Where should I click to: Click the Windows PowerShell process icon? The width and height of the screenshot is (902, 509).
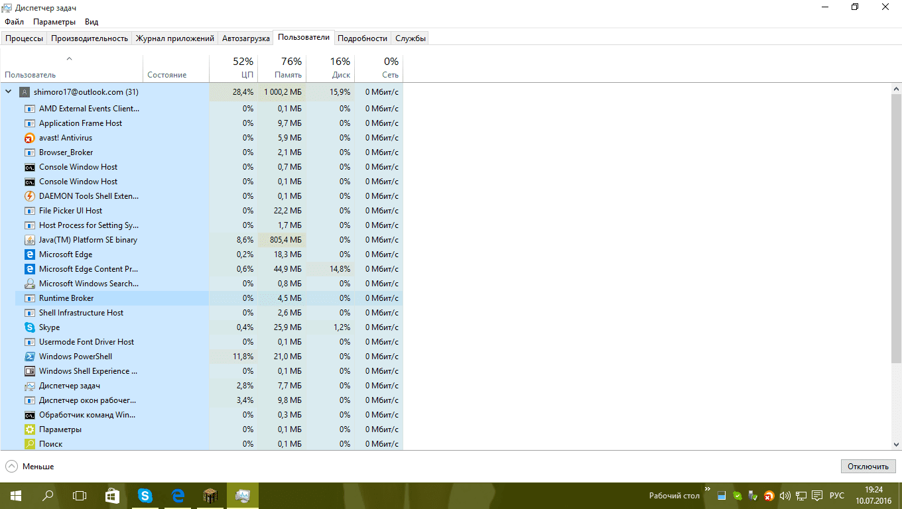29,357
